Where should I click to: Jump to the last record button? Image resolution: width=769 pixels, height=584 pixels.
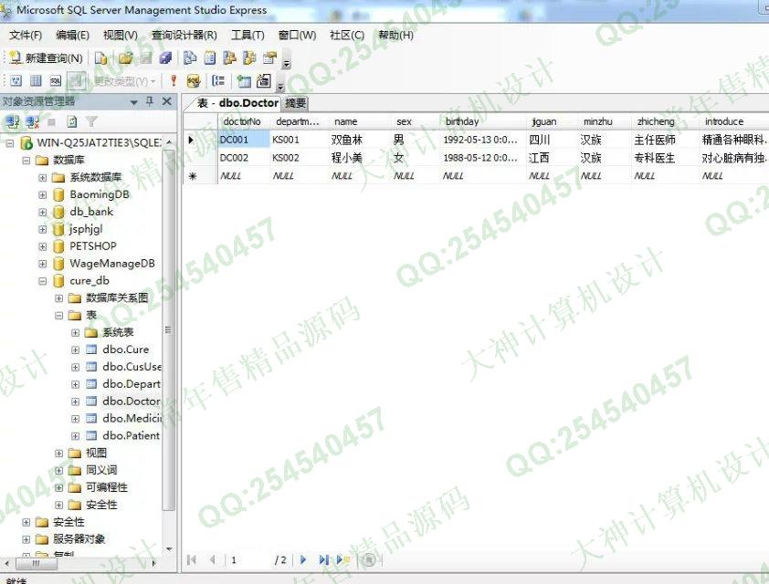[323, 559]
